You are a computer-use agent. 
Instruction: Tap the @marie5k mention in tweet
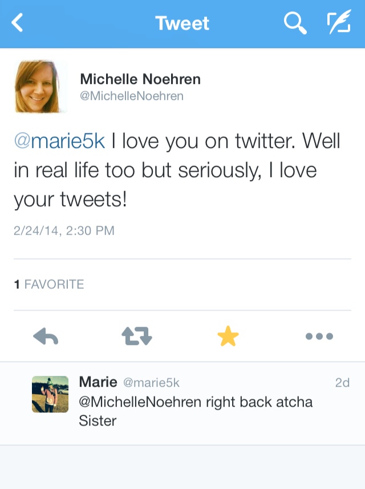point(60,141)
